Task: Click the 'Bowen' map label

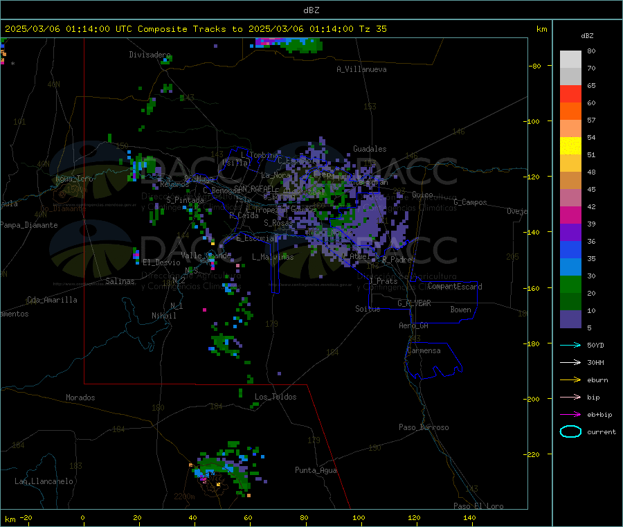Action: 461,310
